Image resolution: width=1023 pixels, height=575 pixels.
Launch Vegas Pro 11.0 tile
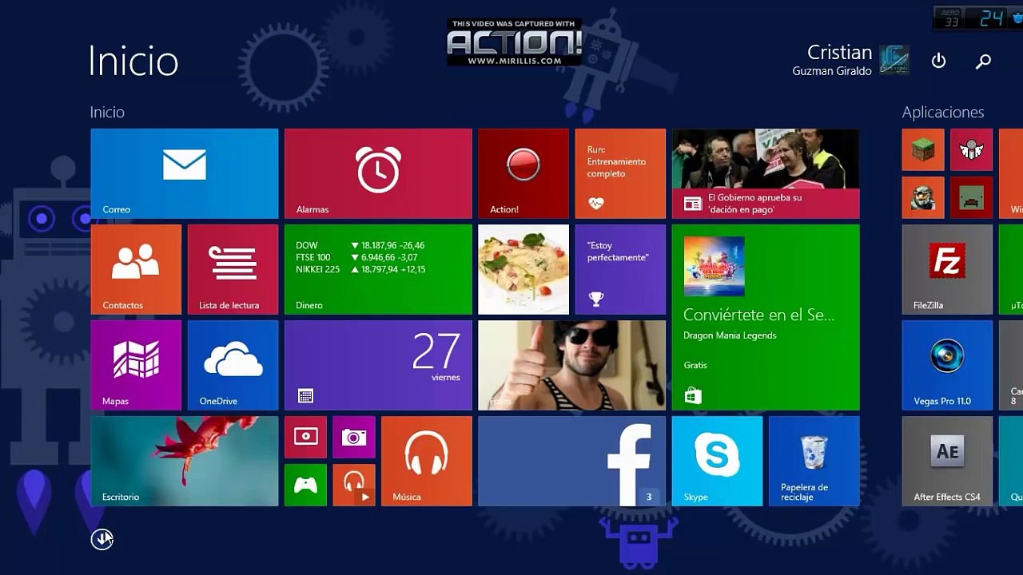(948, 365)
